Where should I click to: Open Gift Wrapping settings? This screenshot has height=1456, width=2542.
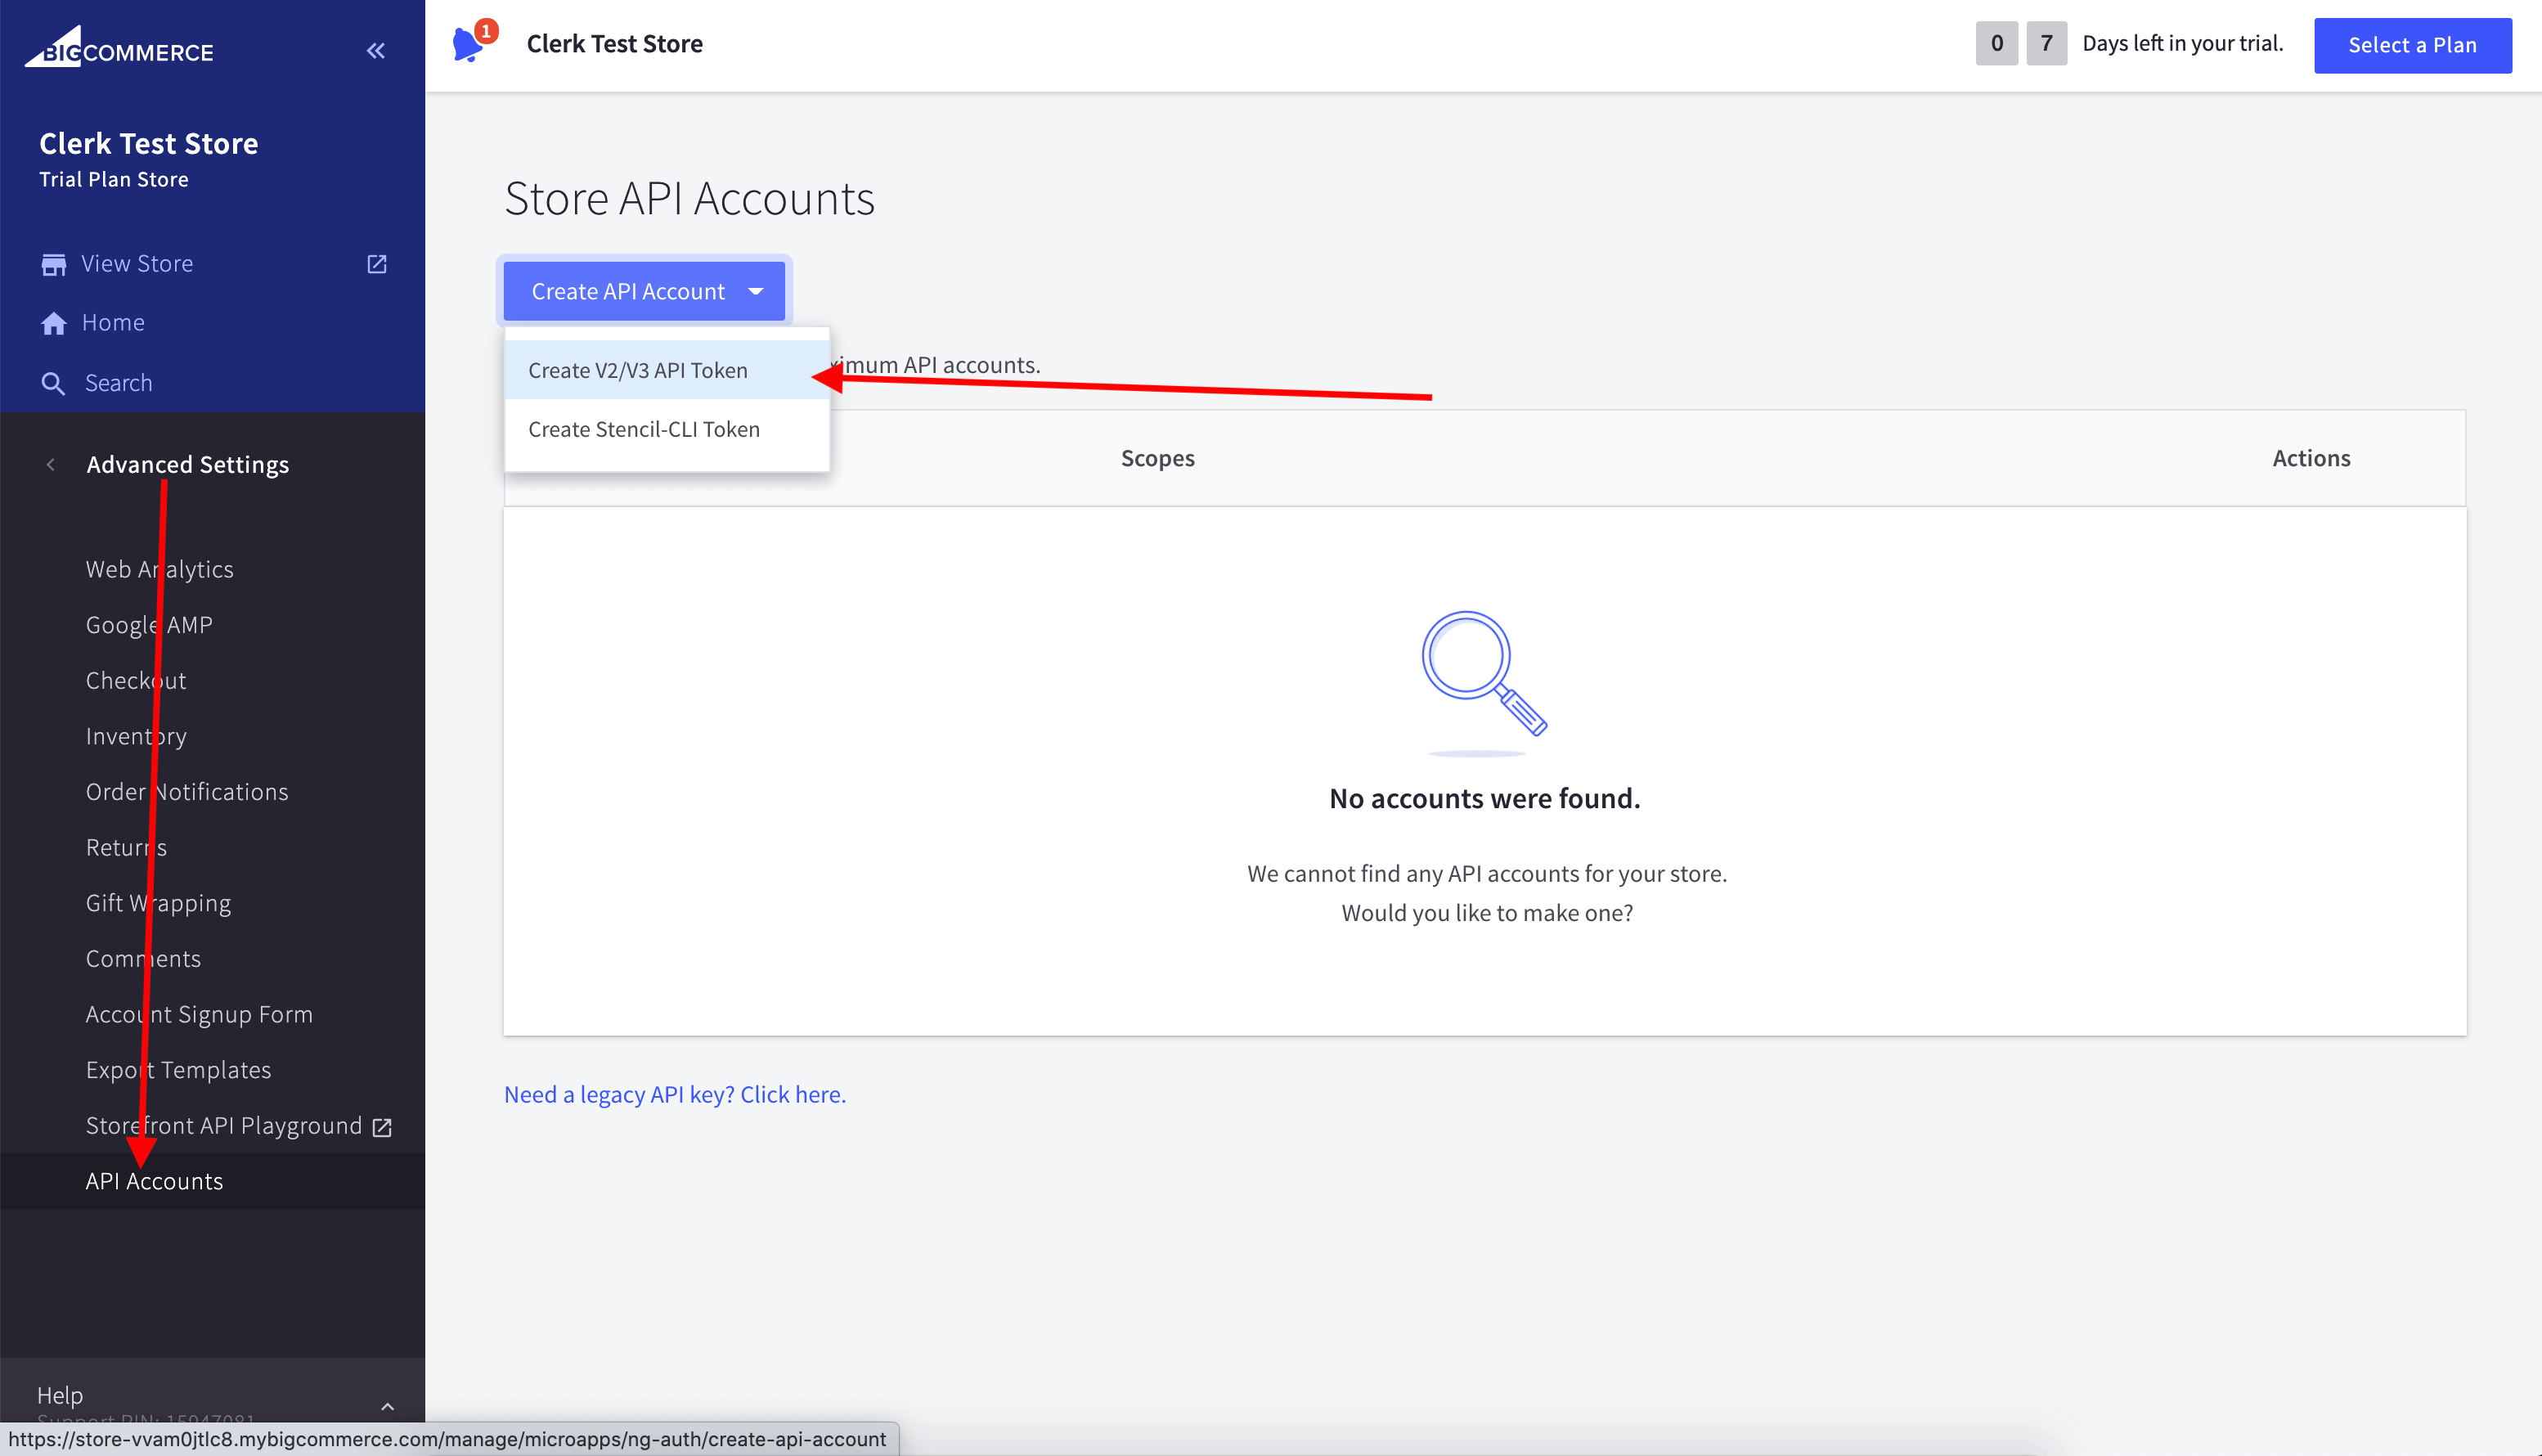pos(157,902)
